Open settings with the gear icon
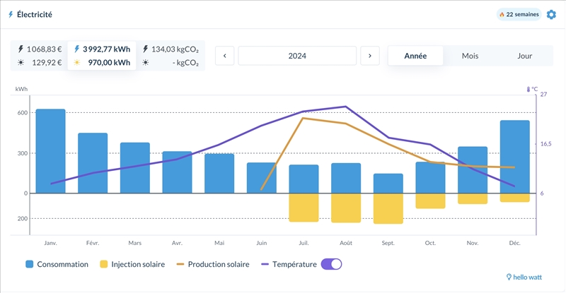566x293 pixels. (551, 14)
